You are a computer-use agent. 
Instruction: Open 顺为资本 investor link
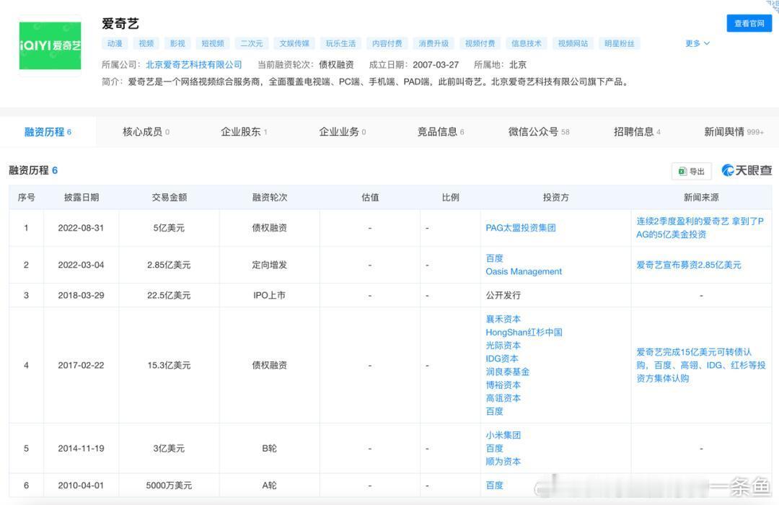[503, 461]
